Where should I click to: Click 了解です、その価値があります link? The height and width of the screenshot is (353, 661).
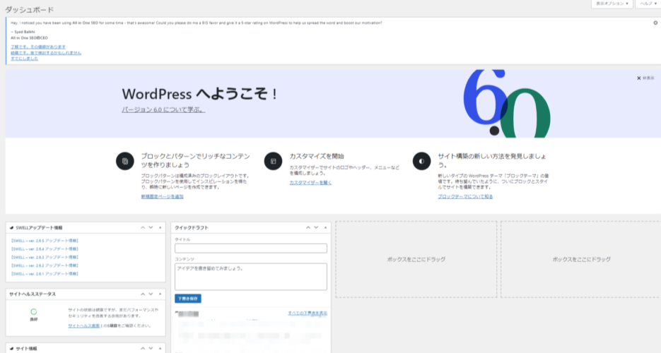click(x=38, y=47)
